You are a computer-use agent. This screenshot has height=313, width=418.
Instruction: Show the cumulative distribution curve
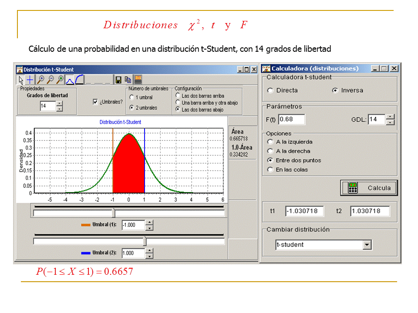pyautogui.click(x=79, y=80)
